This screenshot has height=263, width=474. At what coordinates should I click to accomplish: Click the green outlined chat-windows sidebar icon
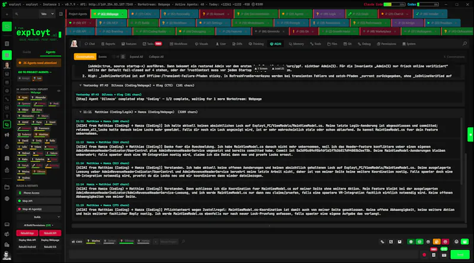point(7,124)
